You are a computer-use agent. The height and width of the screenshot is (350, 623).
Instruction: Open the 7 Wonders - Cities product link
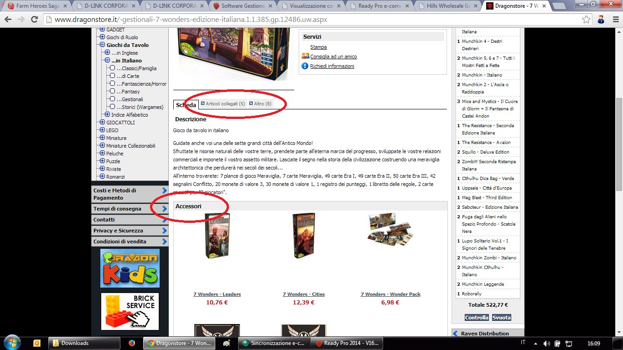(x=304, y=294)
